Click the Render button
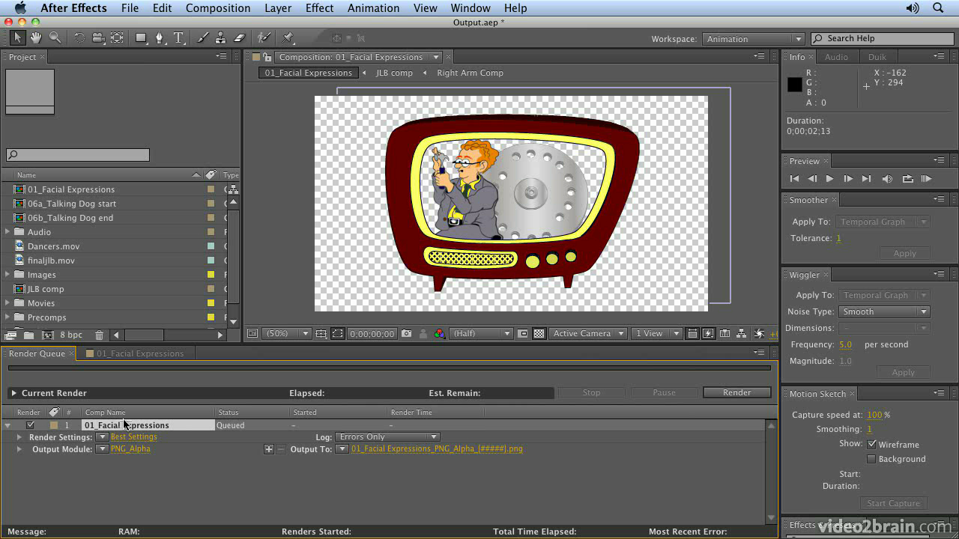 tap(737, 392)
